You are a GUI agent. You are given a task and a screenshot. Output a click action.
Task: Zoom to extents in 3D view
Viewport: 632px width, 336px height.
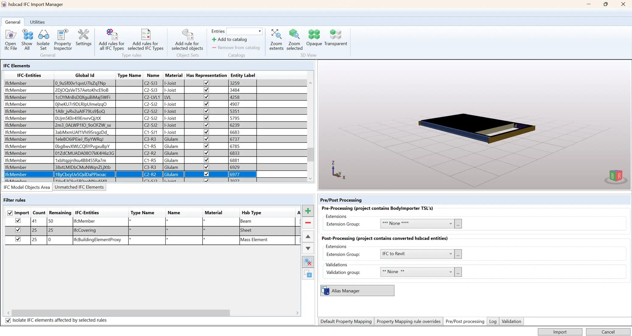click(x=276, y=39)
